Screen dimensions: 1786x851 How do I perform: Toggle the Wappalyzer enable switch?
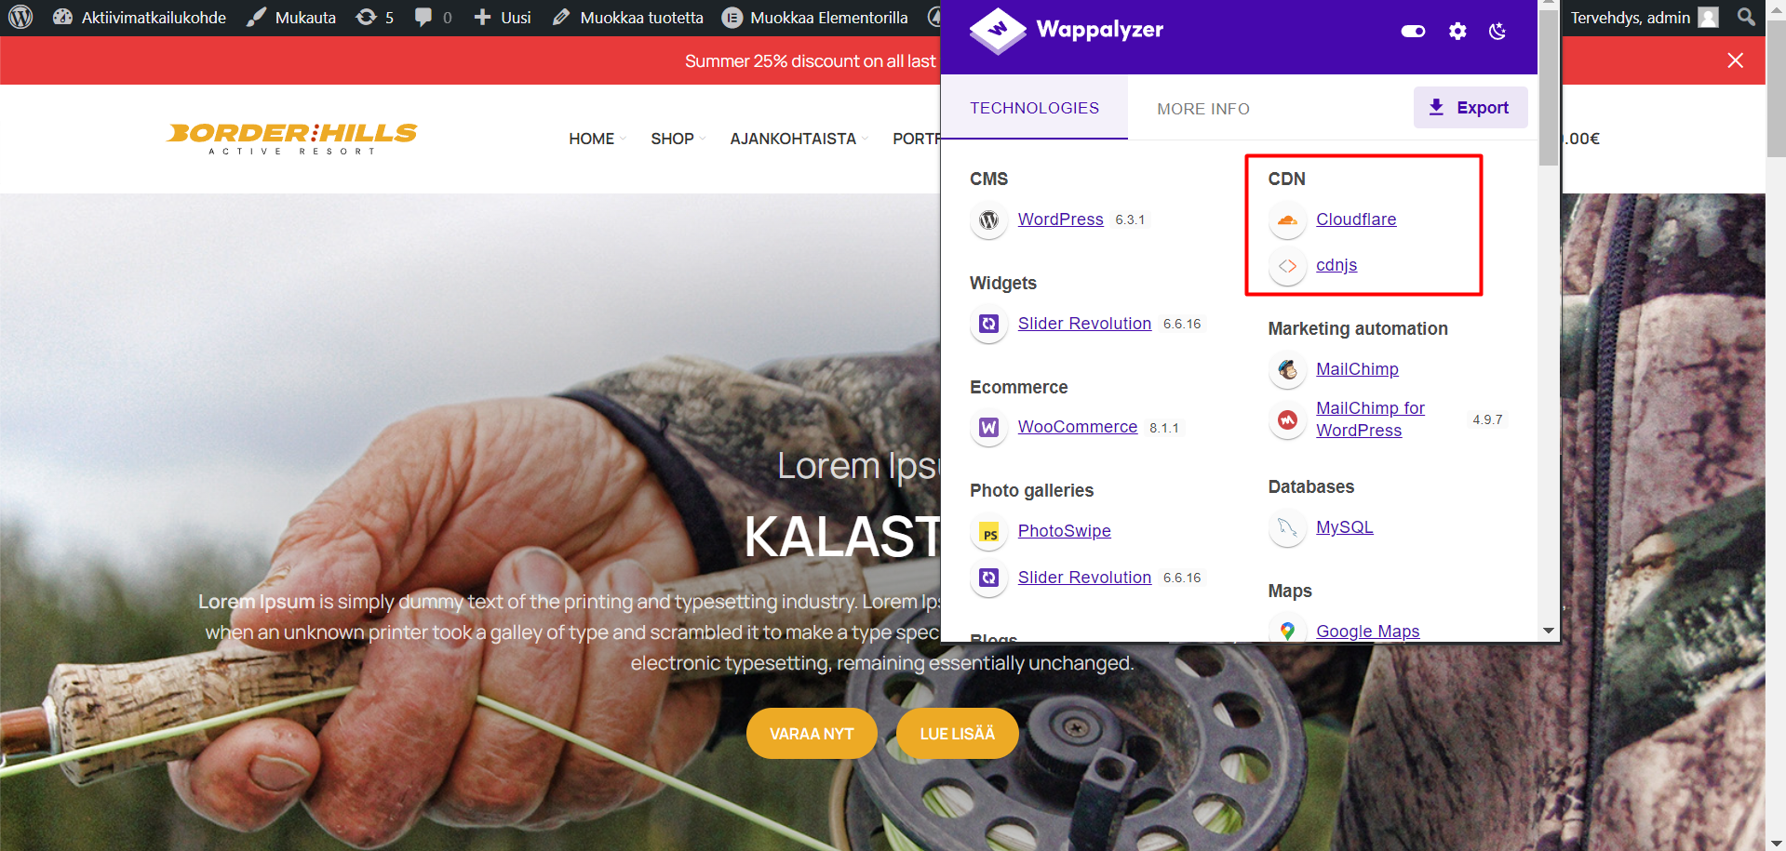click(1413, 31)
